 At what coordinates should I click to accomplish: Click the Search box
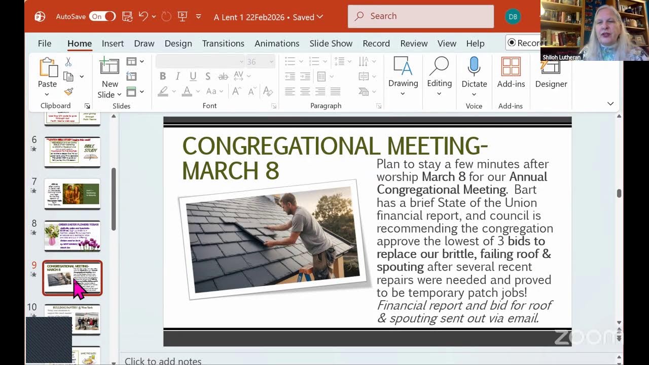pyautogui.click(x=421, y=16)
